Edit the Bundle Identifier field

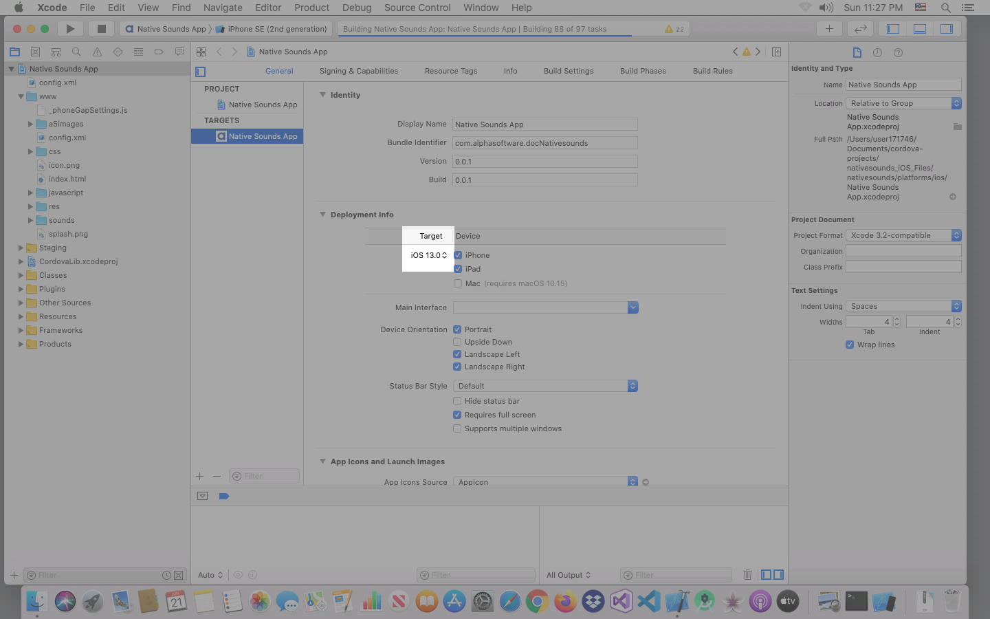[545, 143]
